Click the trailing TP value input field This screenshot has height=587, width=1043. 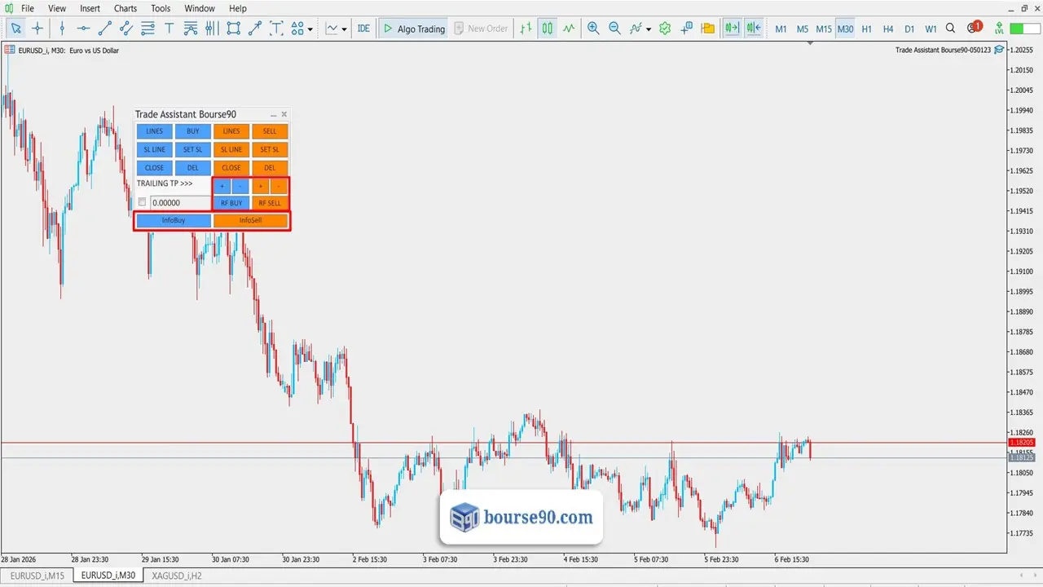point(180,202)
